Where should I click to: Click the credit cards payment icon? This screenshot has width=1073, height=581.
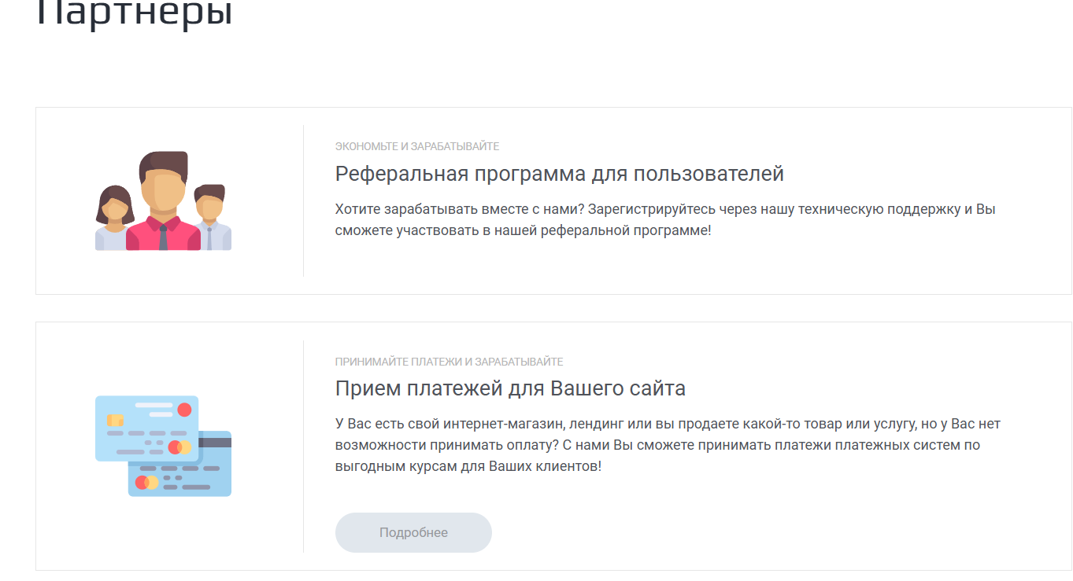[163, 446]
